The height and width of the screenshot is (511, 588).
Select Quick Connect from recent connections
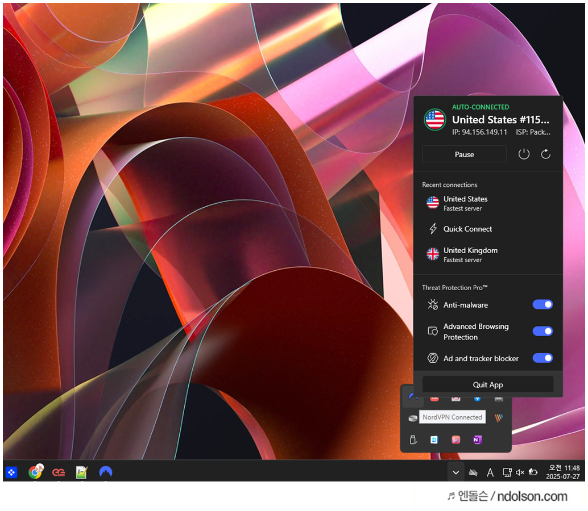pyautogui.click(x=487, y=229)
